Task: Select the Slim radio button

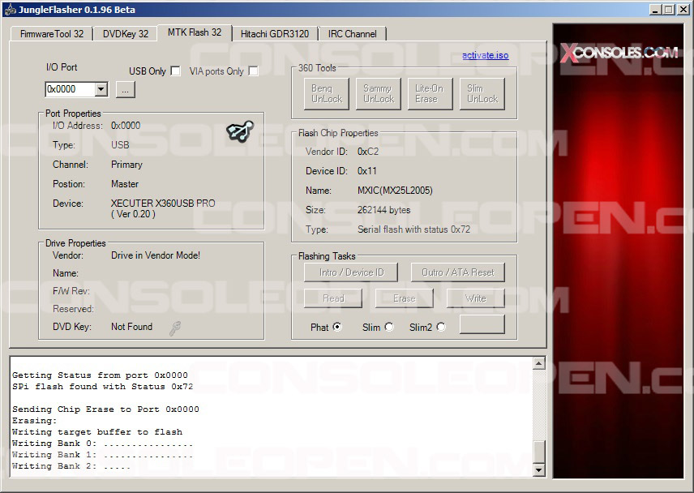Action: point(389,327)
